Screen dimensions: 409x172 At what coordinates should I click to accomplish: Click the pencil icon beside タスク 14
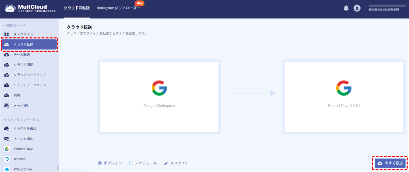pos(166,163)
